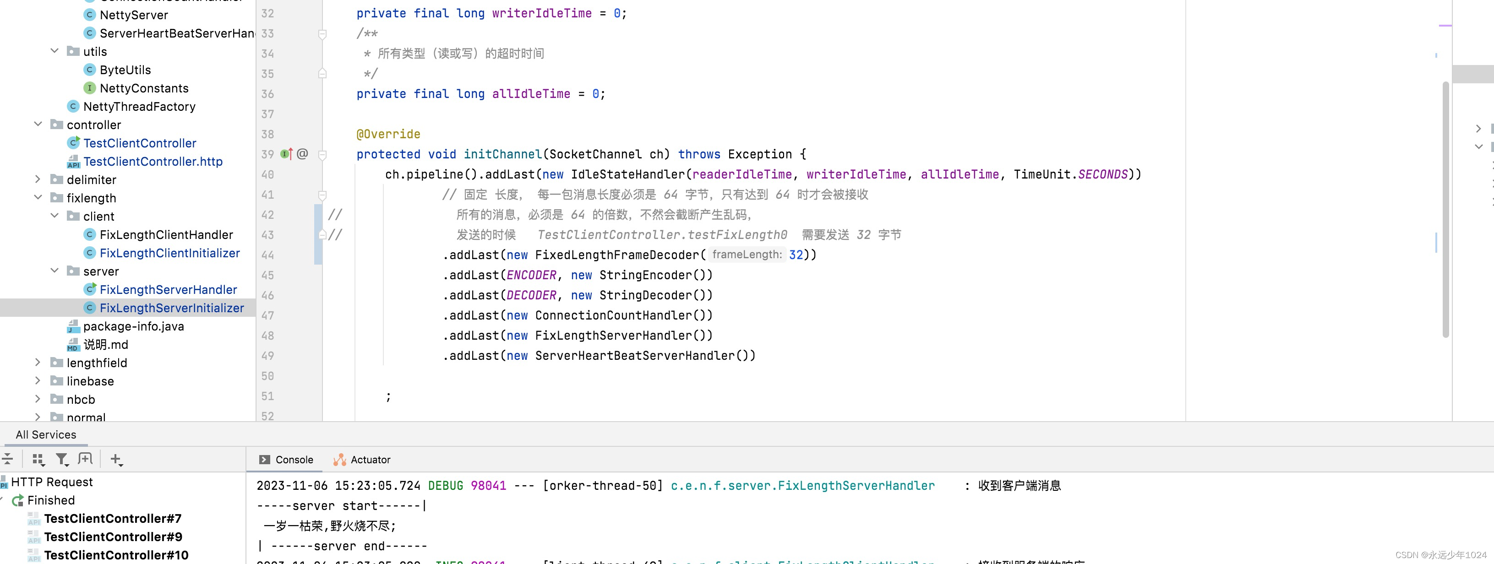Click initChannel method name in editor
Viewport: 1494px width, 564px height.
(503, 154)
